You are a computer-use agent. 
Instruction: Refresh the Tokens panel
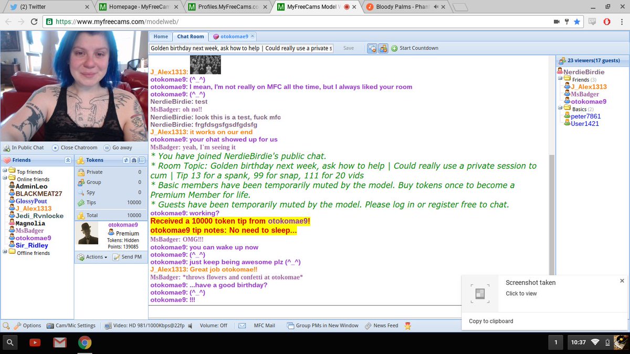(126, 160)
